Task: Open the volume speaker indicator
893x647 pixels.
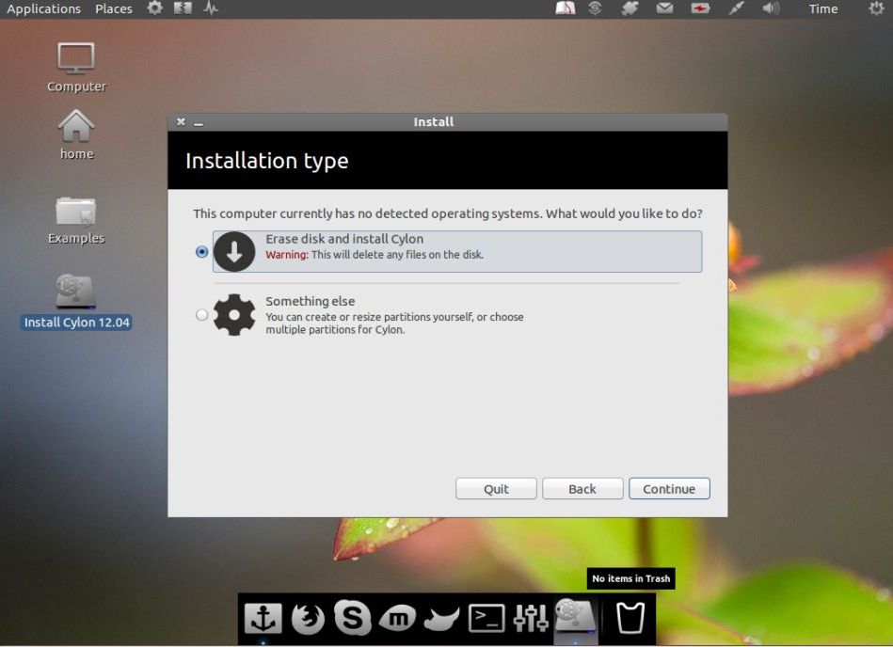Action: (771, 8)
